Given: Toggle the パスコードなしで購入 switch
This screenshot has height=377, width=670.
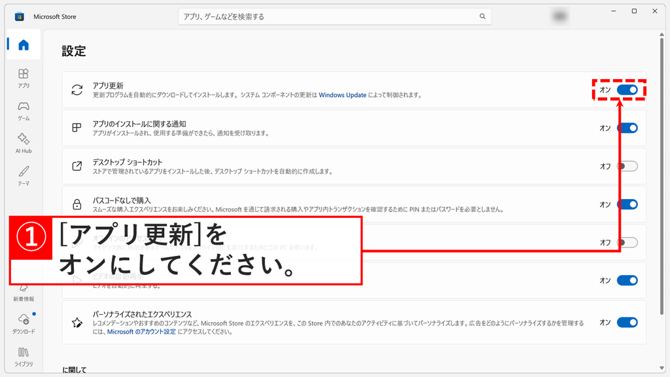Looking at the screenshot, I should (x=627, y=204).
